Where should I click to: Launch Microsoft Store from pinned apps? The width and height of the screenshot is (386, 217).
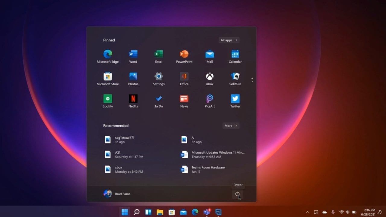[108, 79]
